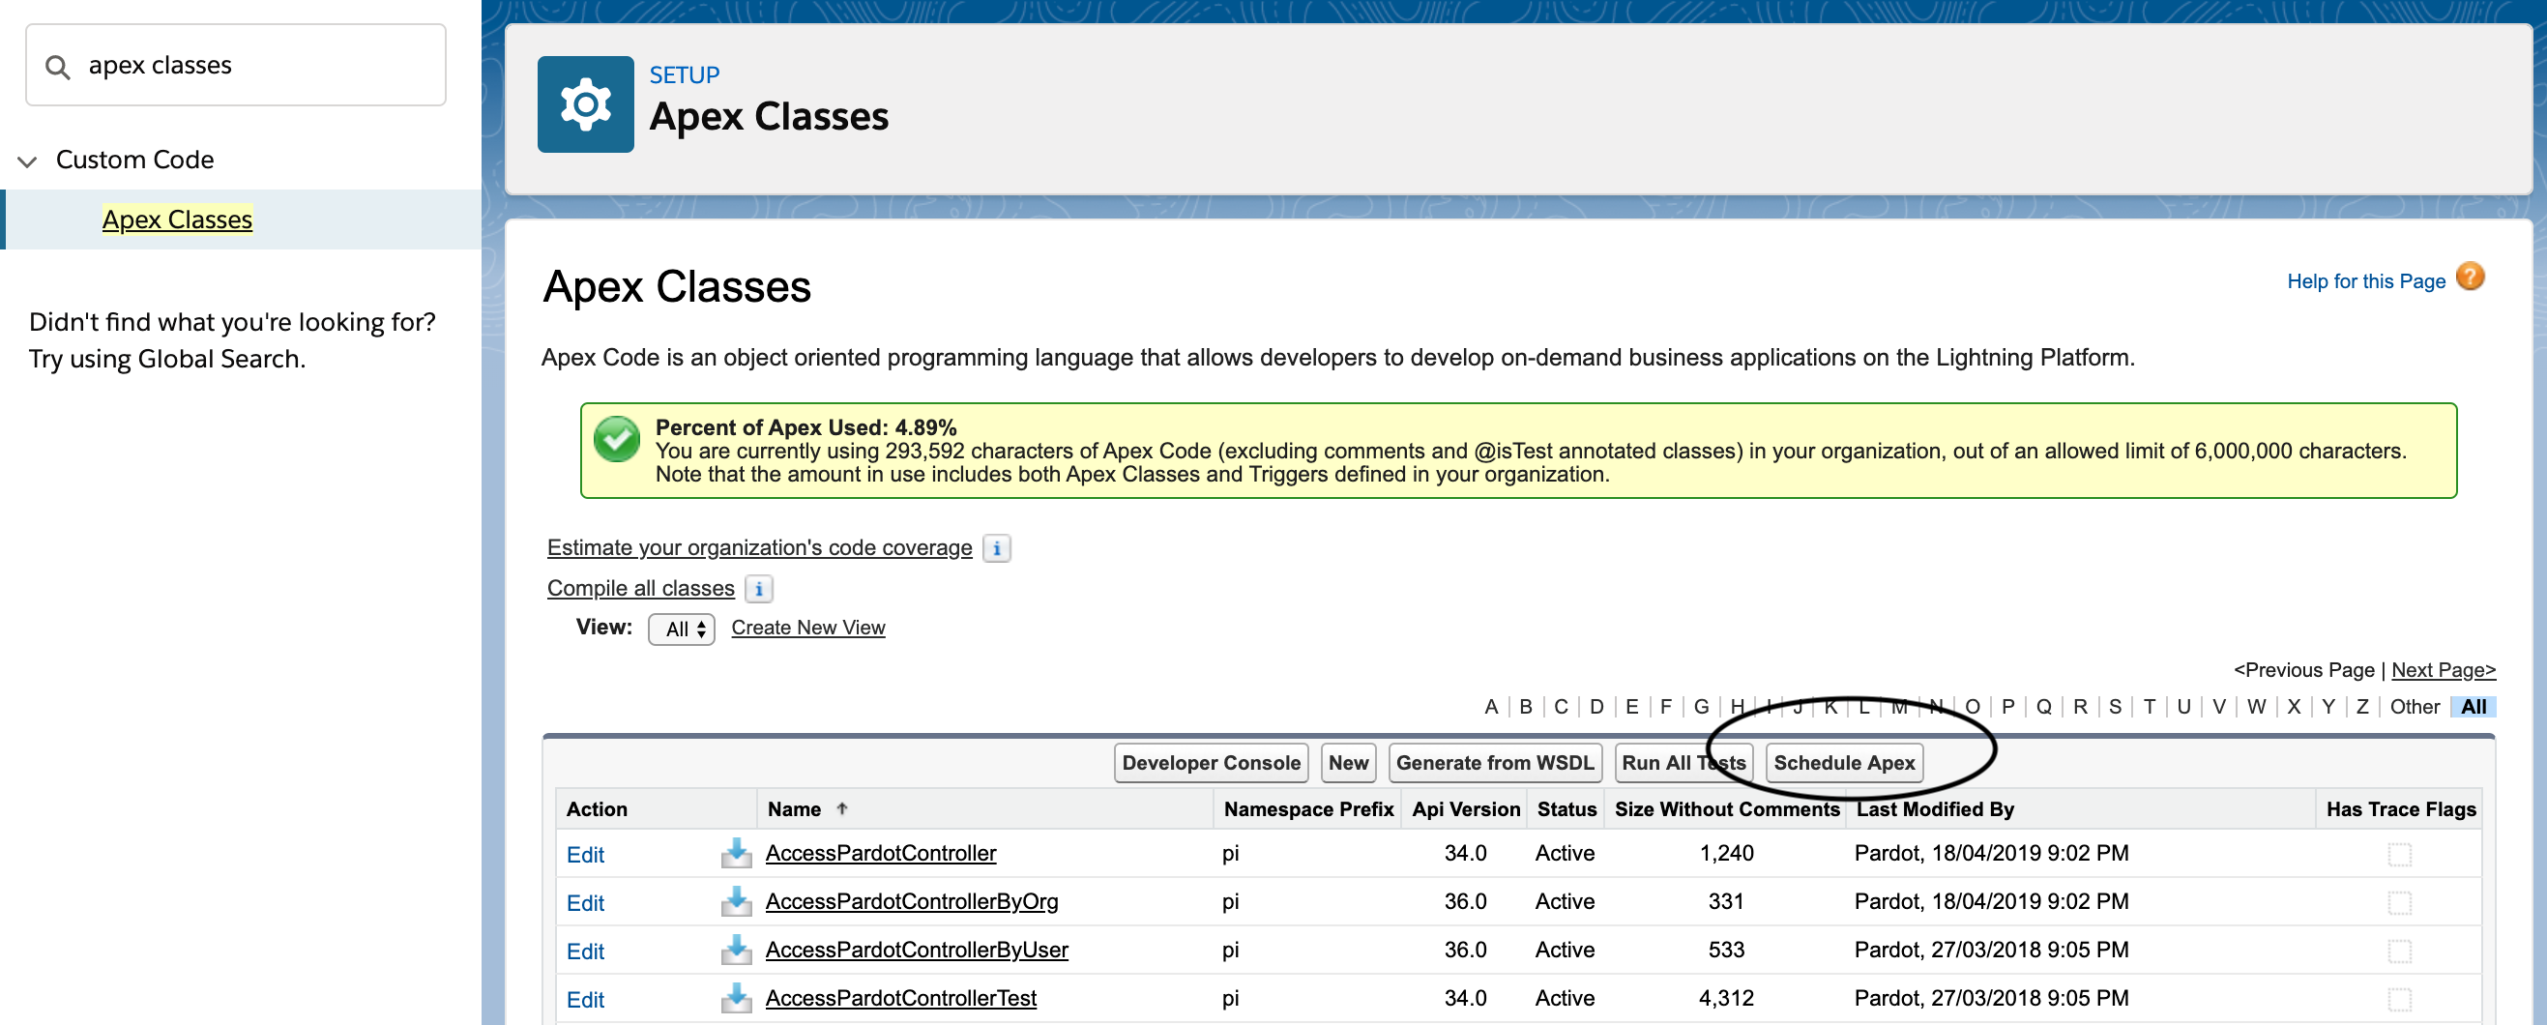
Task: Open Help for this Page link
Action: 2365,281
